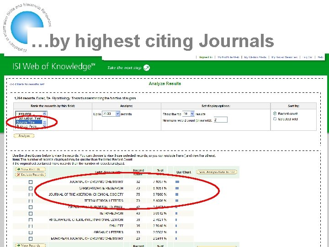Click ANGEWANDTE CHEMIE-INTERNATIONAL EDITION text
The height and width of the screenshot is (247, 329).
[x=86, y=220]
